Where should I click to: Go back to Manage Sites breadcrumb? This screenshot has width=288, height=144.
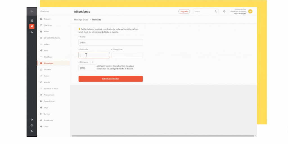81,19
